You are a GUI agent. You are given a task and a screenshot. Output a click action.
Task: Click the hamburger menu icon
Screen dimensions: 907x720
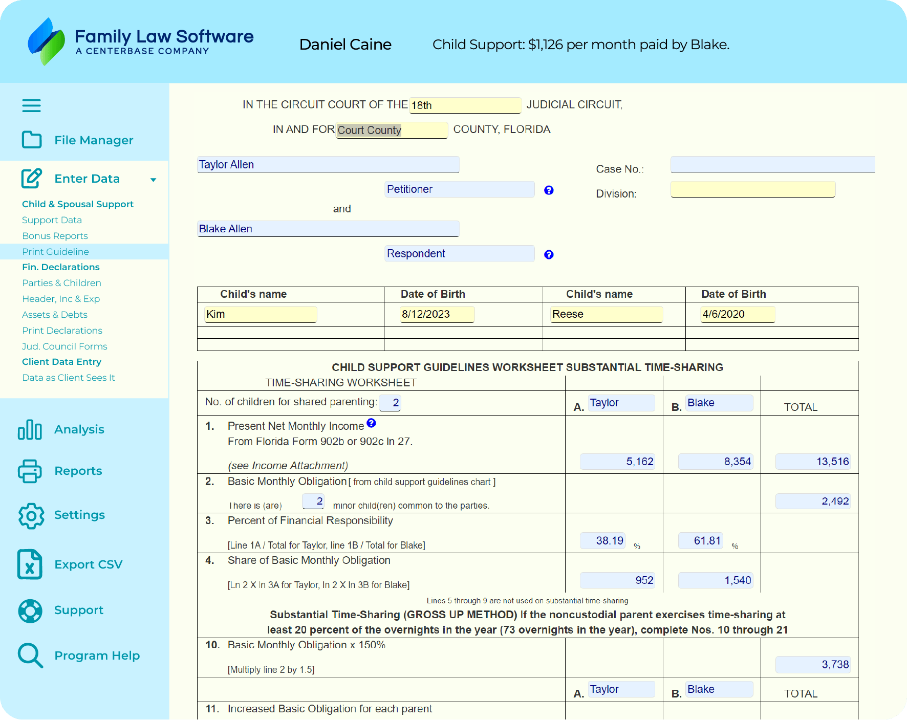tap(31, 105)
